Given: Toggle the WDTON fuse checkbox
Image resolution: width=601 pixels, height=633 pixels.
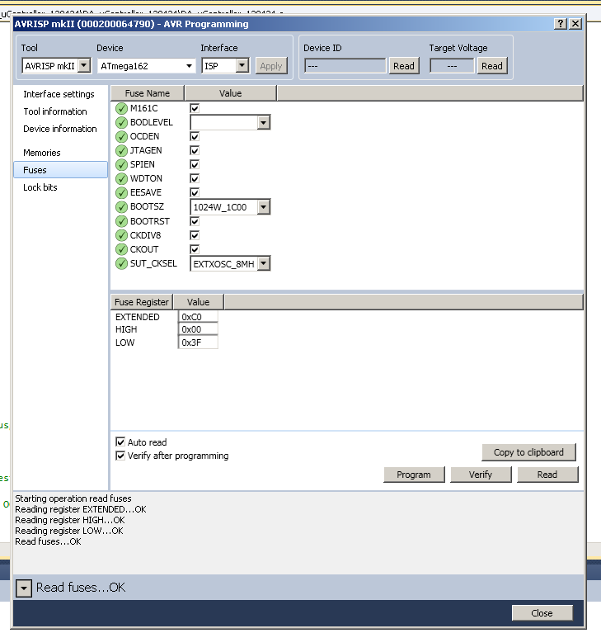Looking at the screenshot, I should 195,178.
